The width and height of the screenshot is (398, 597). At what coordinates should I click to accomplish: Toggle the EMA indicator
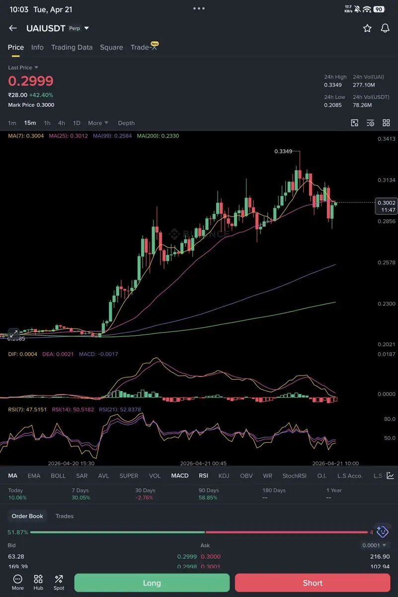point(34,476)
